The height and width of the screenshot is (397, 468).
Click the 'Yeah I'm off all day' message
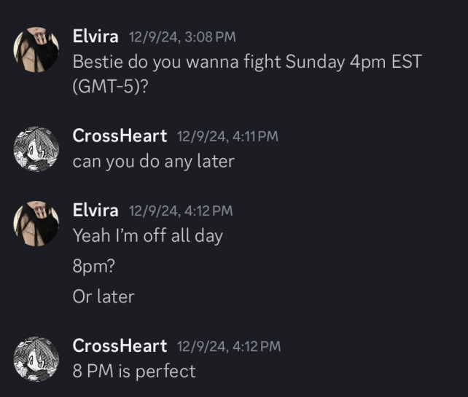click(147, 236)
